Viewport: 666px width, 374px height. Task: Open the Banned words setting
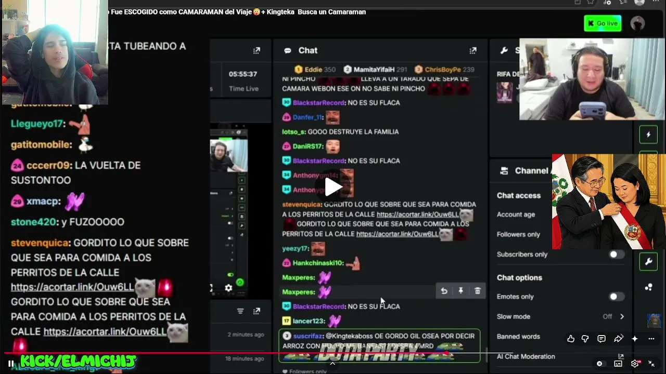(x=518, y=337)
